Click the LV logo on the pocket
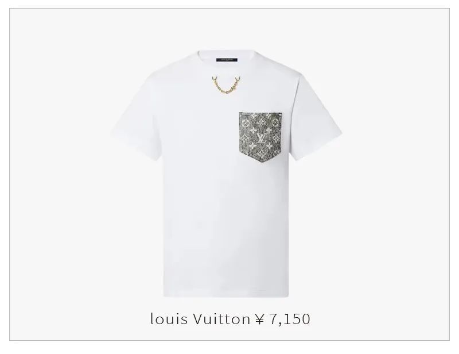Image resolution: width=459 pixels, height=354 pixels. pyautogui.click(x=261, y=137)
